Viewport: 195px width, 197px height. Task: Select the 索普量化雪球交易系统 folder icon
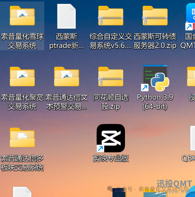(x=22, y=16)
